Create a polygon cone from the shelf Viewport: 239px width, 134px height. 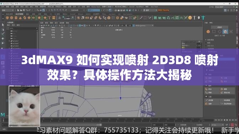tap(20, 18)
